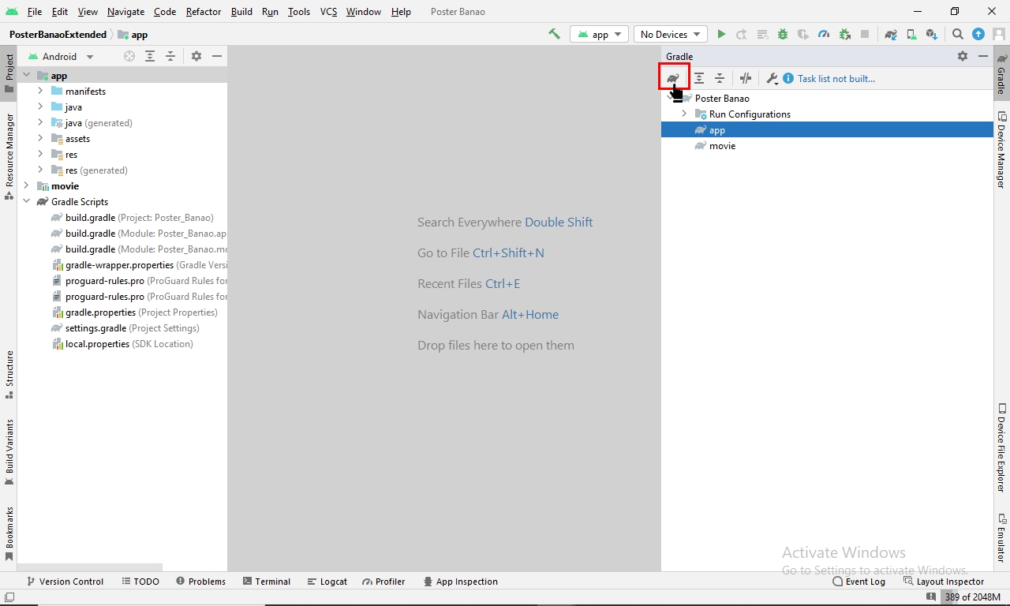Open the Refactor menu
The height and width of the screenshot is (606, 1010).
pyautogui.click(x=204, y=12)
